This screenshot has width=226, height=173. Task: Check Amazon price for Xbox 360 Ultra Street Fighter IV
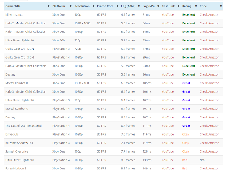pyautogui.click(x=209, y=40)
